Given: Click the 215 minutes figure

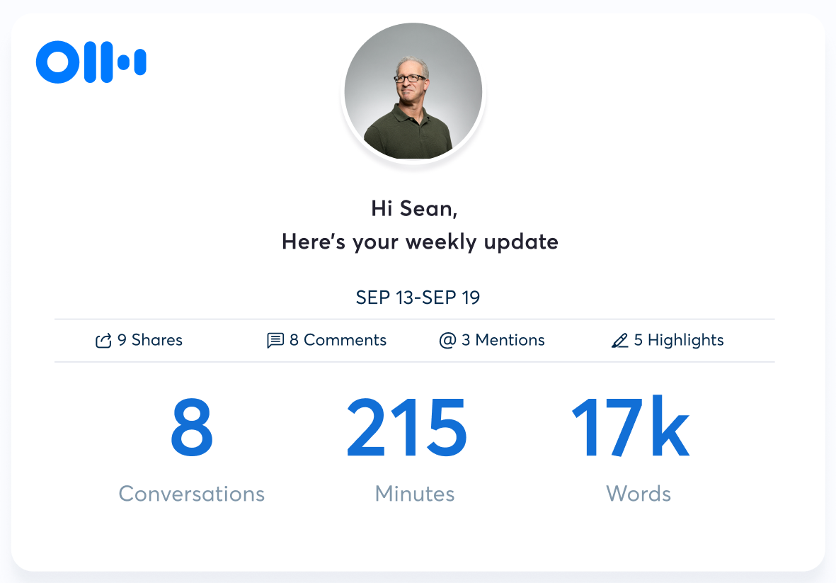Looking at the screenshot, I should pyautogui.click(x=407, y=429).
